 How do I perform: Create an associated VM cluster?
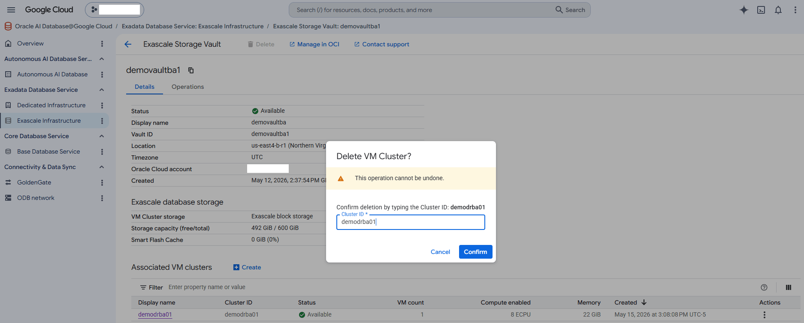pyautogui.click(x=247, y=267)
